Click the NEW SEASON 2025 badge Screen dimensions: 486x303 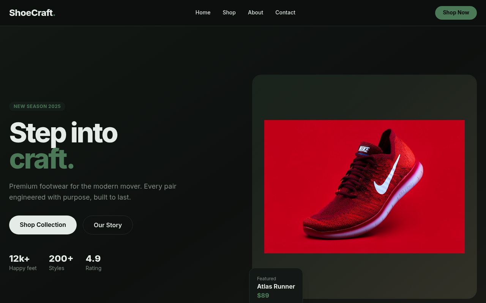[37, 106]
